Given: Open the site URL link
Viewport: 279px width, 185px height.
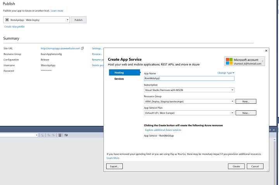Looking at the screenshot, I should pos(60,48).
